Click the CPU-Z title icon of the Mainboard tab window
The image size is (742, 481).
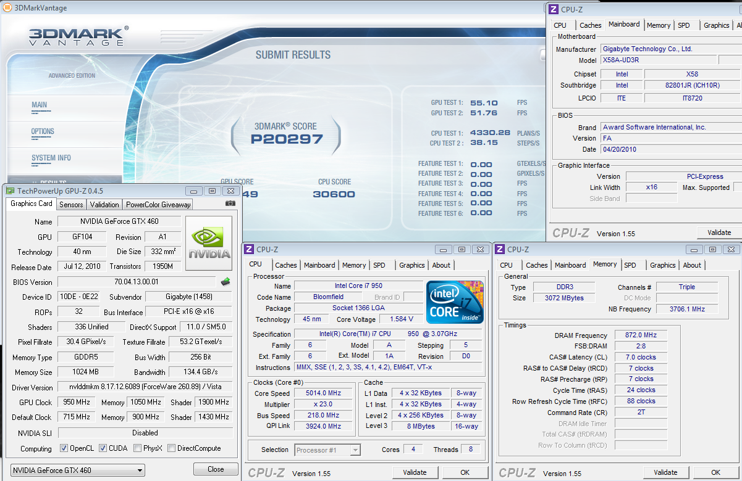point(554,9)
